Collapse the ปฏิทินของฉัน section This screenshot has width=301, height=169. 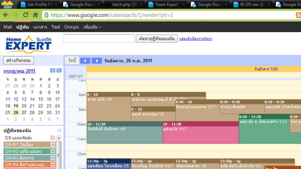[60, 131]
